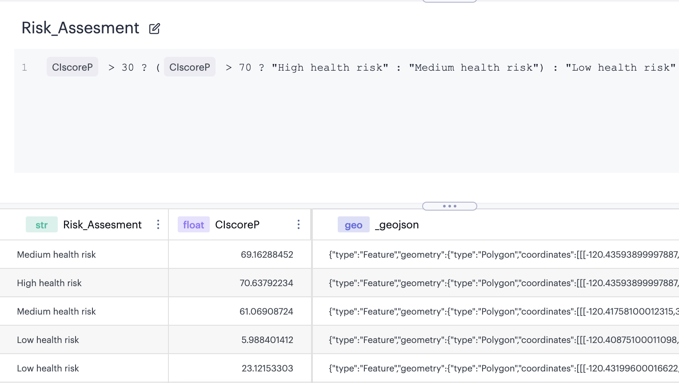Screen dimensions: 679x383
Task: Select Low health risk cell beside 23.12153303
Action: [84, 368]
